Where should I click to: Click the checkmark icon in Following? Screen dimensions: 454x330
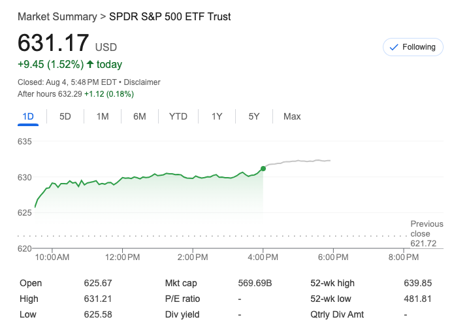394,47
